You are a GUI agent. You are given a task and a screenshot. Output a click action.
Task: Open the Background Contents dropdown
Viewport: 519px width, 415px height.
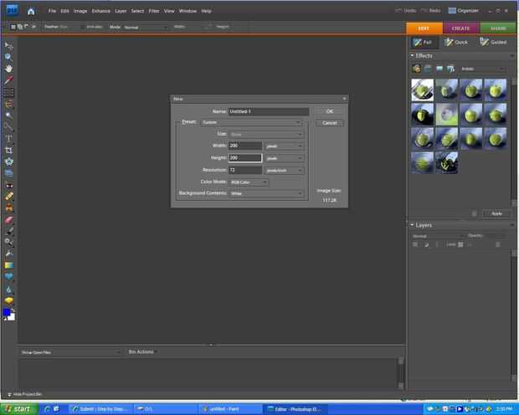266,193
